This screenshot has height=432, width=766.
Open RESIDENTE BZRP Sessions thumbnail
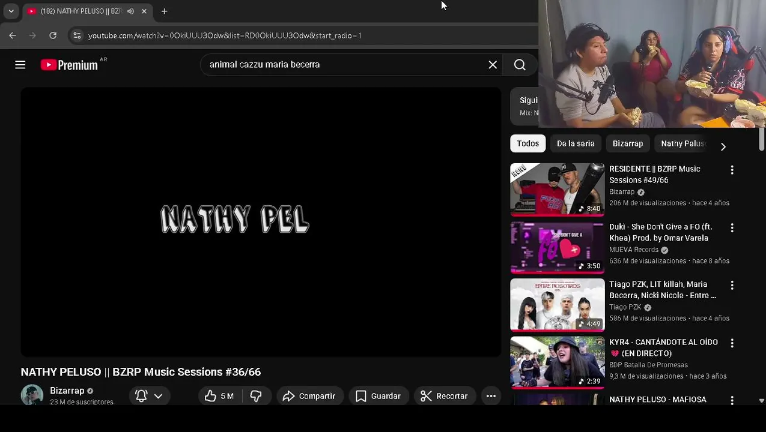pyautogui.click(x=558, y=190)
